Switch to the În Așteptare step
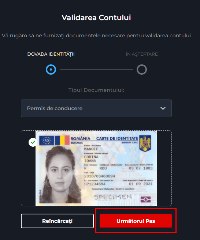The height and width of the screenshot is (240, 200). (142, 54)
